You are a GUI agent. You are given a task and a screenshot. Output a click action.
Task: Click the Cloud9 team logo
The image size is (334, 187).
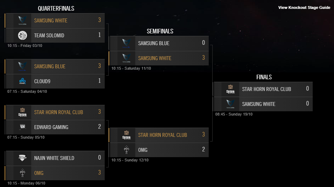[x=22, y=81]
